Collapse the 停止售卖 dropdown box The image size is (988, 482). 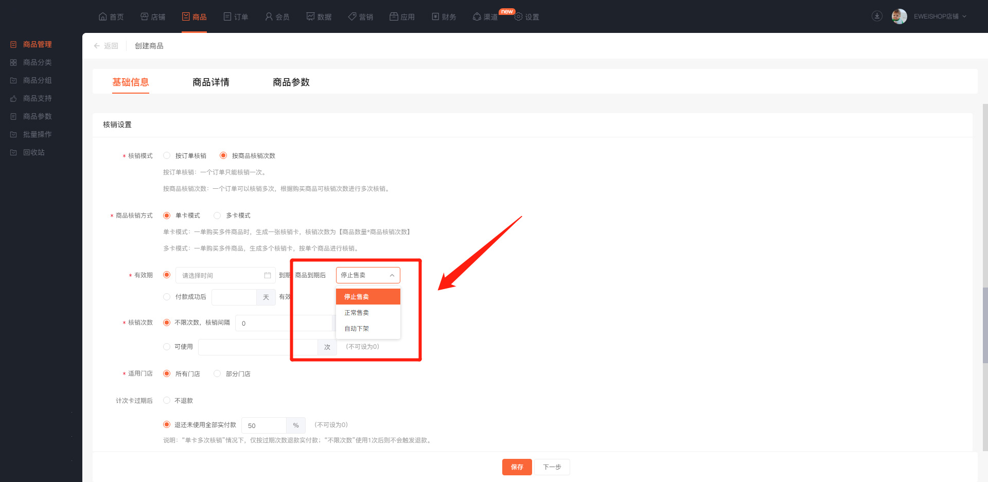(x=368, y=275)
